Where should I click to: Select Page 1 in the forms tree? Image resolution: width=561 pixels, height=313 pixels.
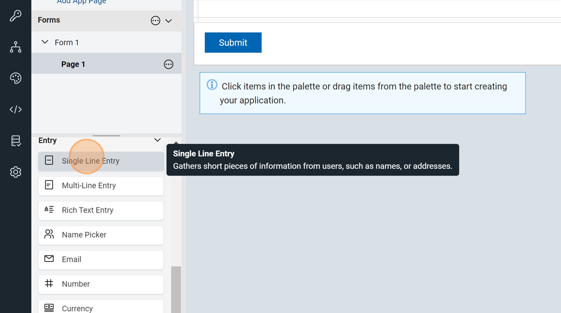tap(73, 64)
